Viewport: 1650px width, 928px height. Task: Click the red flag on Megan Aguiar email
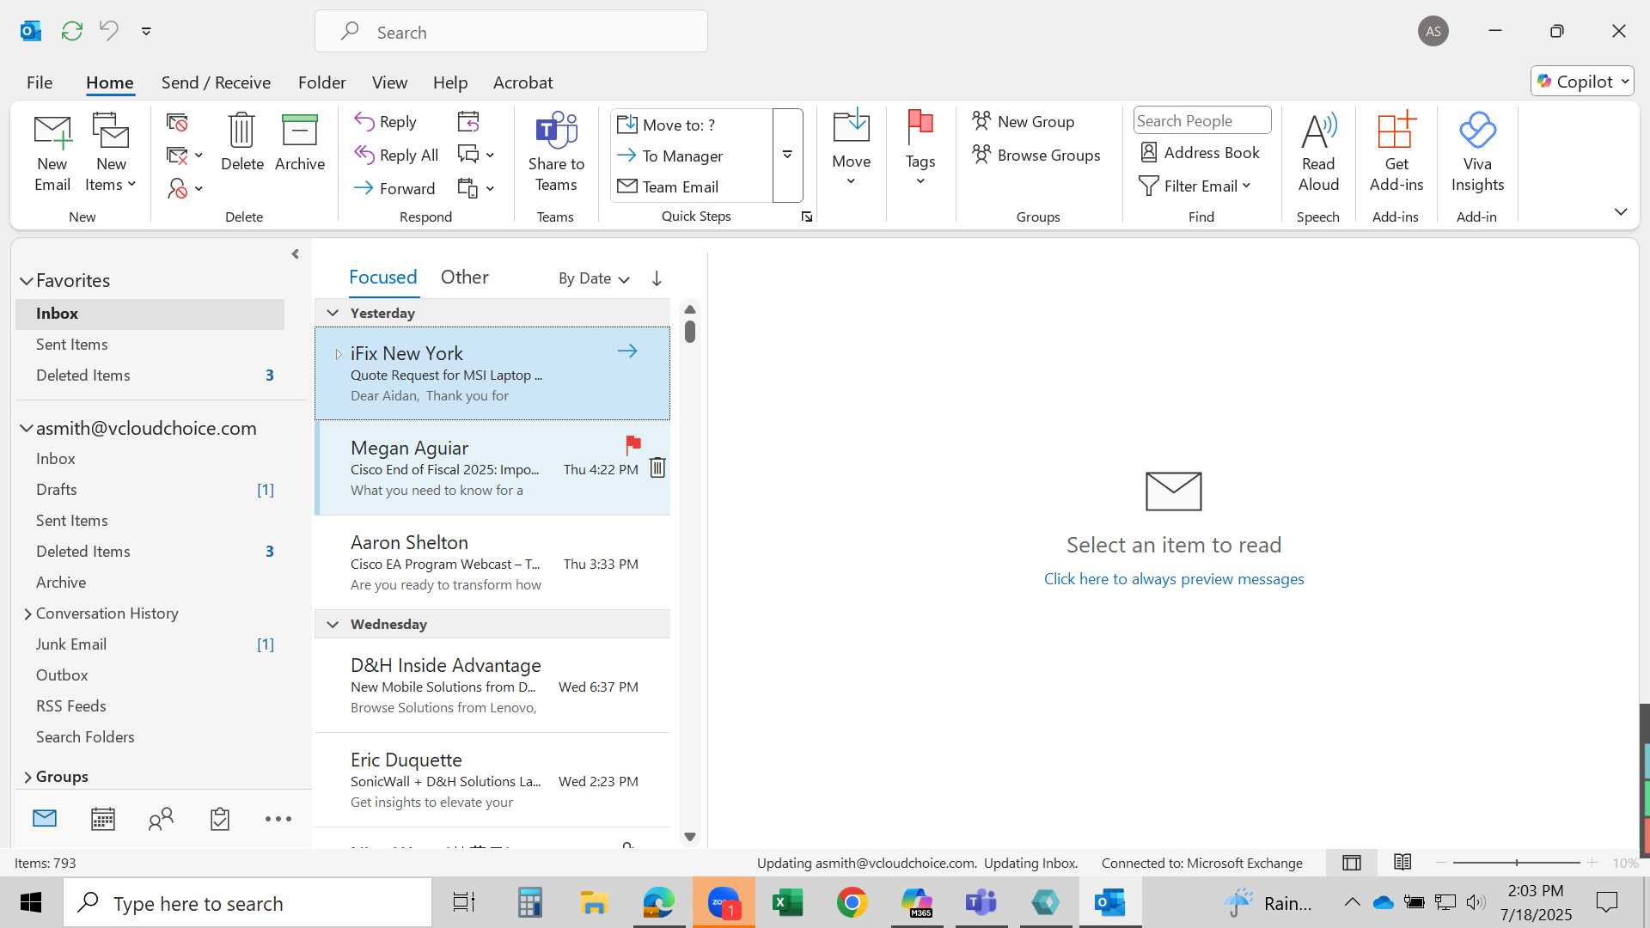(x=633, y=444)
